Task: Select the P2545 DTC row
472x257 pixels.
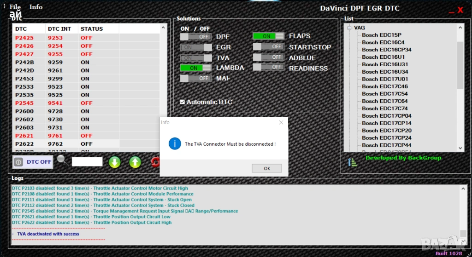Action: (86, 103)
